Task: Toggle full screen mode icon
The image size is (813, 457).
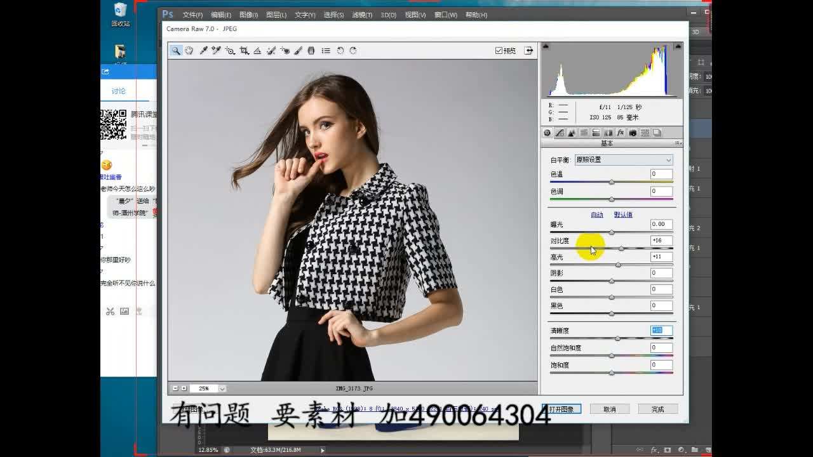Action: click(528, 51)
